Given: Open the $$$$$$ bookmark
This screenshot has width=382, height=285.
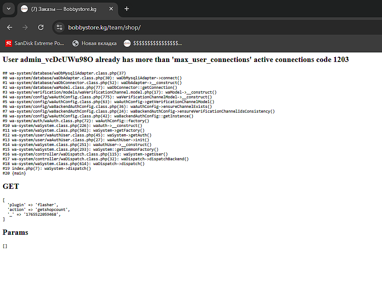Looking at the screenshot, I should [157, 43].
